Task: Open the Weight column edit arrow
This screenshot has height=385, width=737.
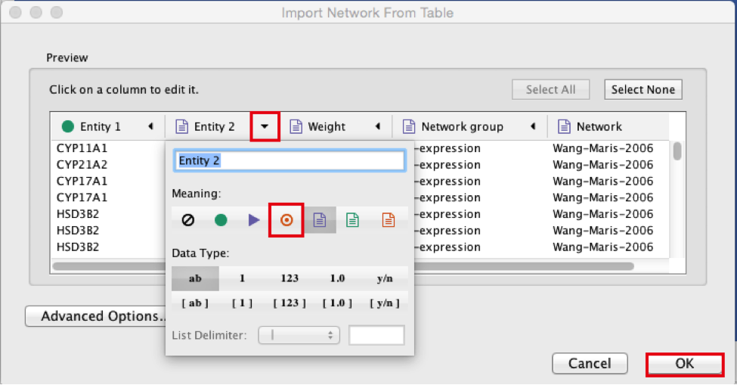Action: 377,126
